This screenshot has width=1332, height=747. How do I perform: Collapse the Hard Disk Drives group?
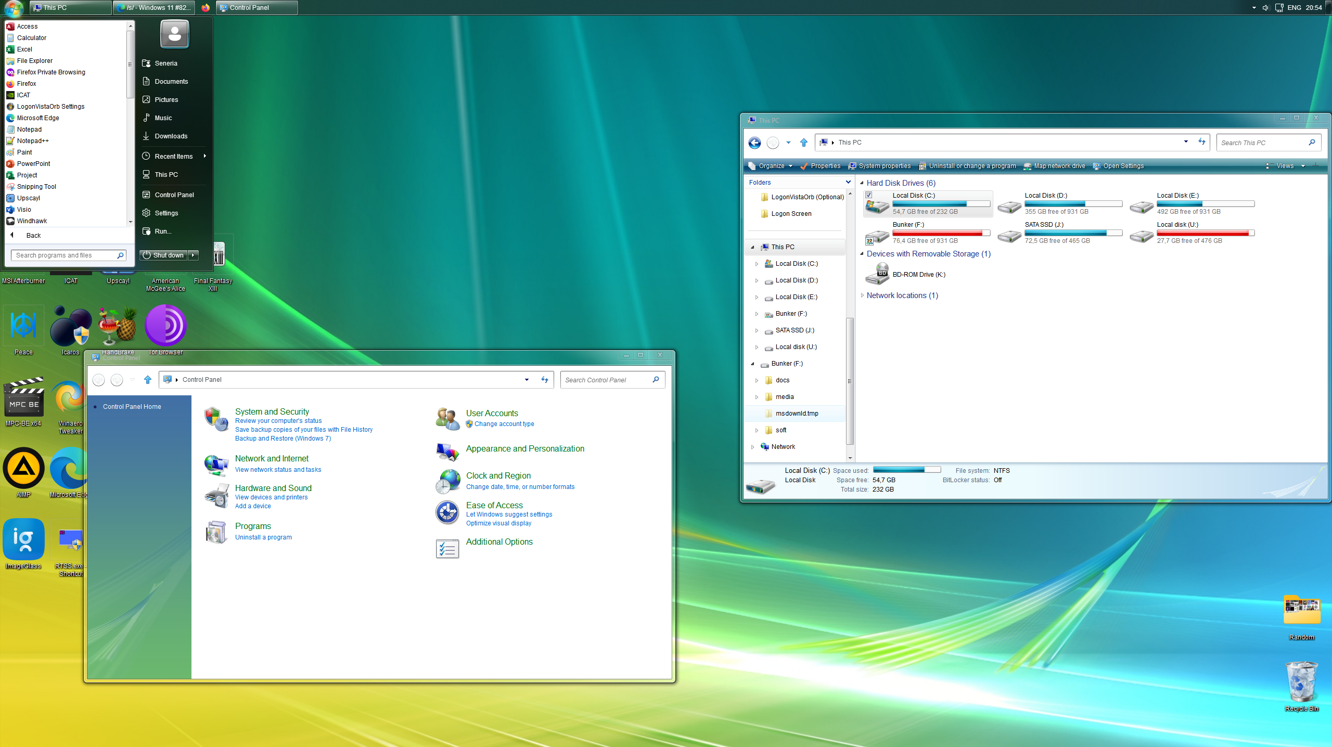click(862, 183)
